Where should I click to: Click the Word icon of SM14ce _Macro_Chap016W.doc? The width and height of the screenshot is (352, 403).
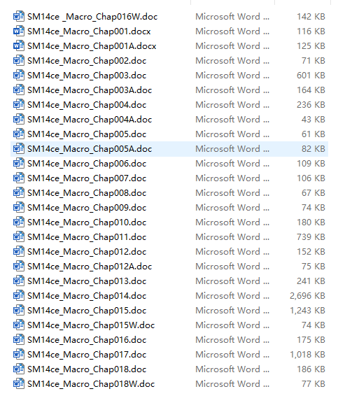coord(19,17)
